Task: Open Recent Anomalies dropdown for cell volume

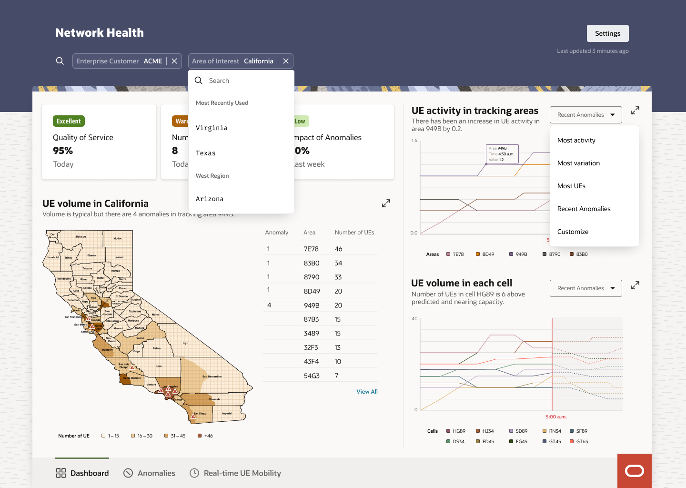Action: [586, 288]
